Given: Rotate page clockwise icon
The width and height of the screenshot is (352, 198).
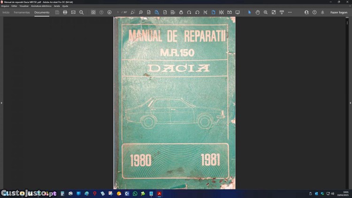Looking at the screenshot, I should [189, 12].
